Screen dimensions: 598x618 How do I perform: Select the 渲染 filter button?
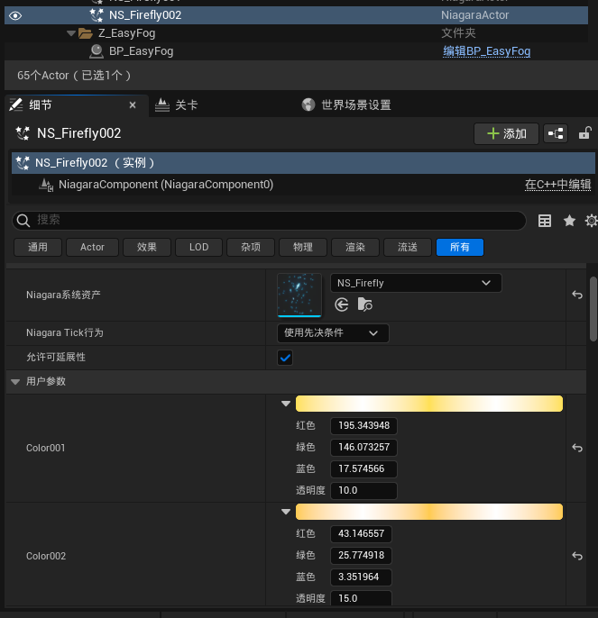(355, 248)
